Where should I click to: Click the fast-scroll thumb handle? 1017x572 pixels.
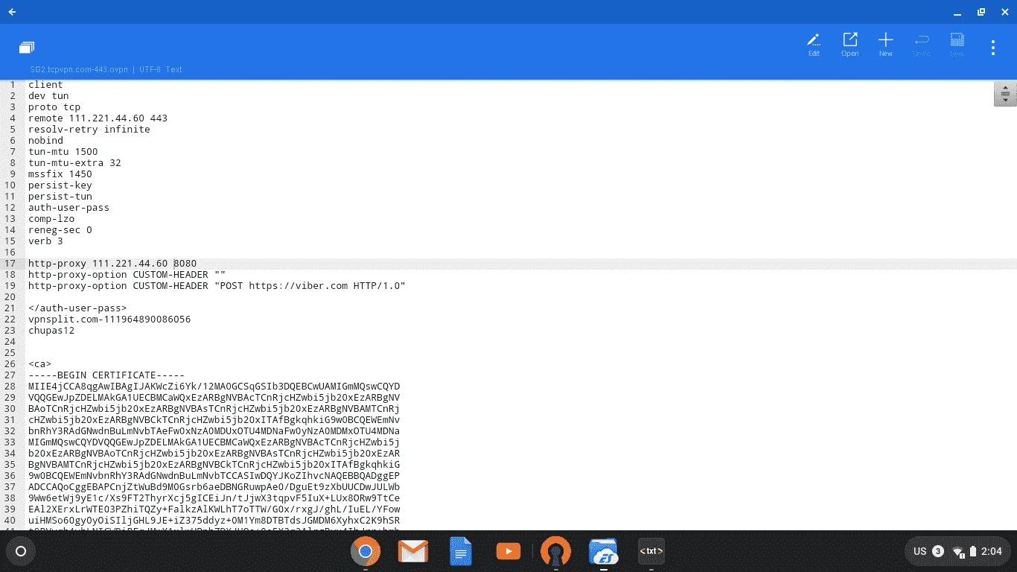[x=1005, y=94]
